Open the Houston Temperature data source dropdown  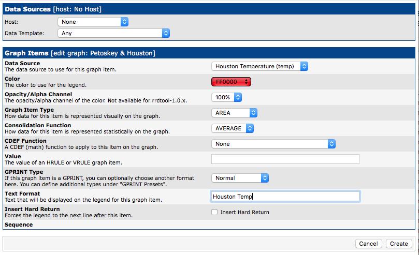[259, 66]
